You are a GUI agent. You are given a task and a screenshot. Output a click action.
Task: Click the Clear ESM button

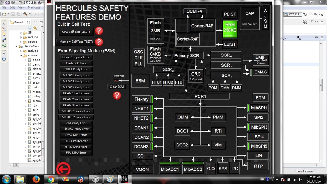coord(117,87)
